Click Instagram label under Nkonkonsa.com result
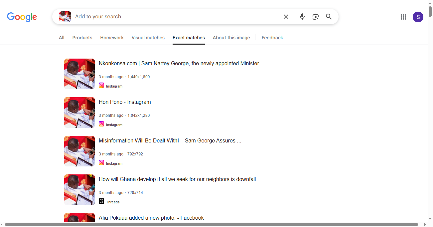Screen dimensions: 433x227 (114, 86)
